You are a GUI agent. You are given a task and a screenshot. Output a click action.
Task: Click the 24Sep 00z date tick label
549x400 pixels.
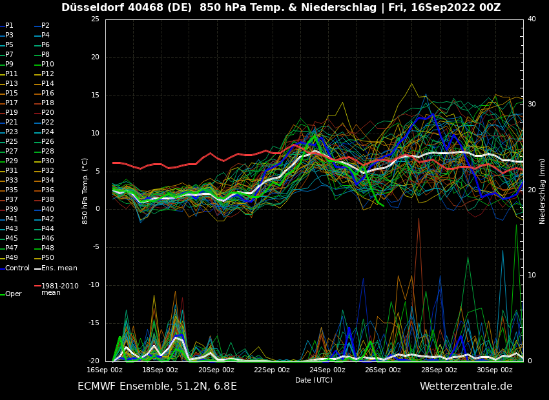327,370
